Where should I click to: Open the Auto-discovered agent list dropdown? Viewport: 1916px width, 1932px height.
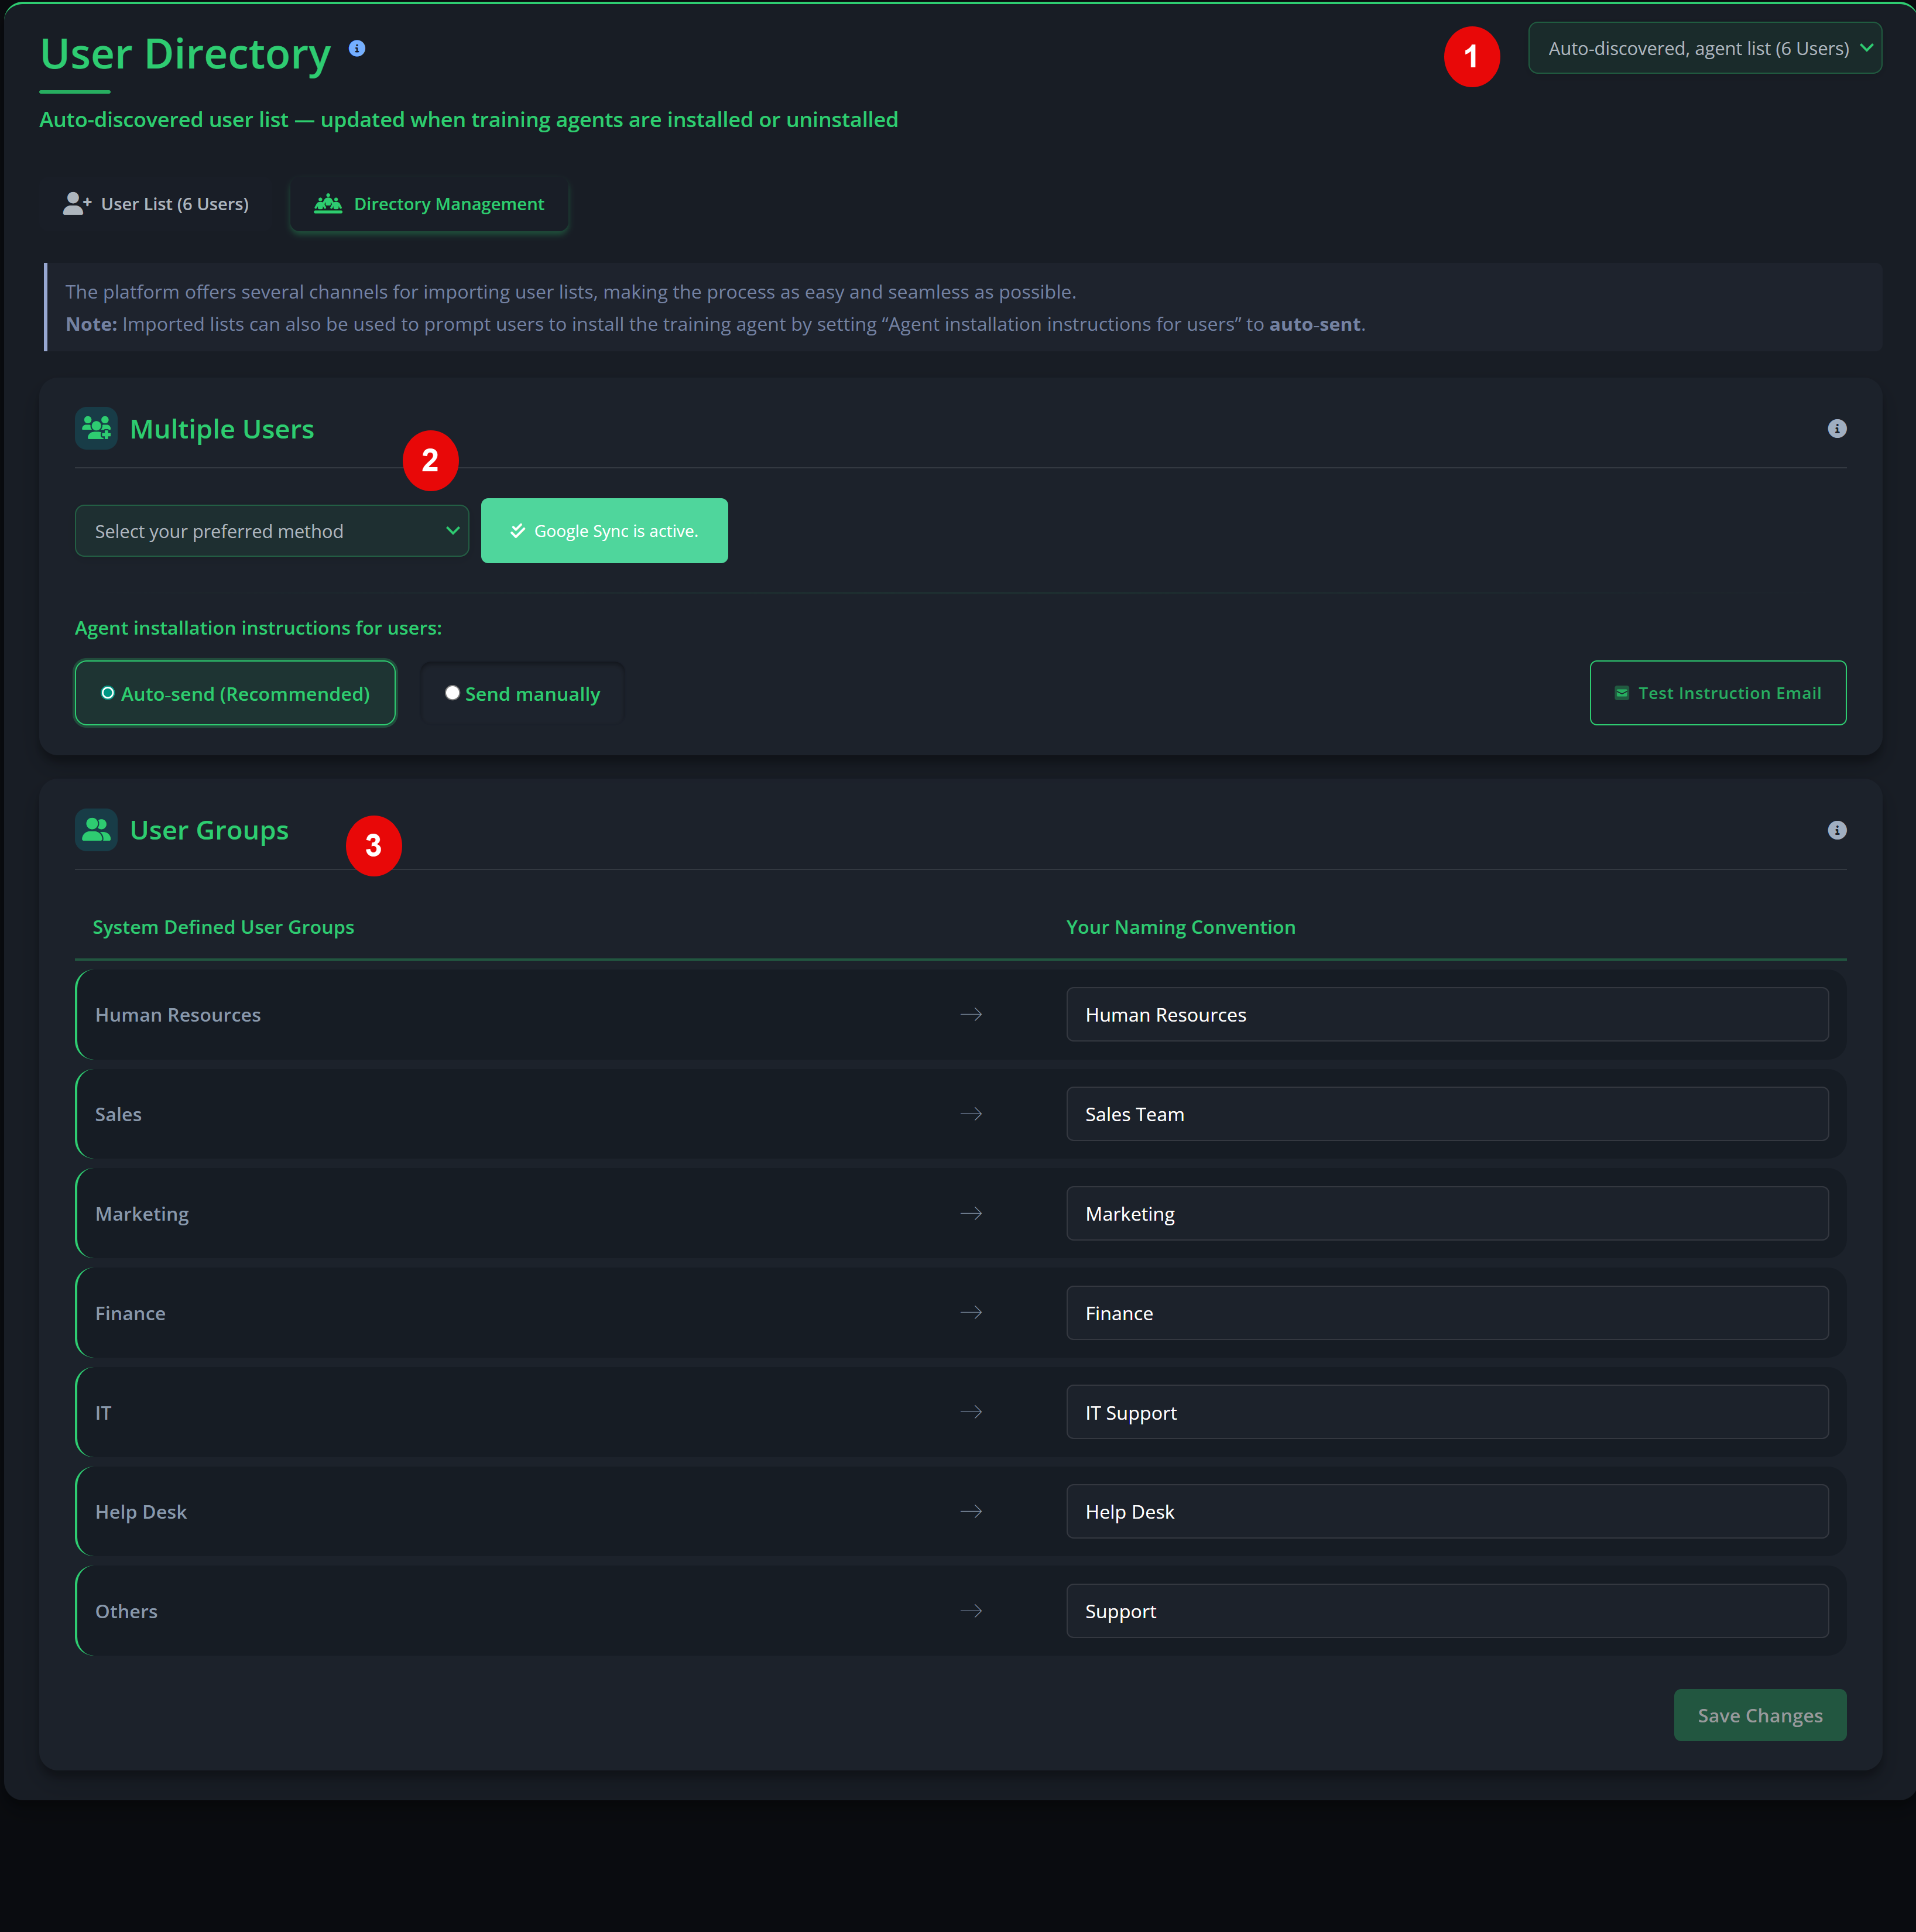(x=1704, y=47)
